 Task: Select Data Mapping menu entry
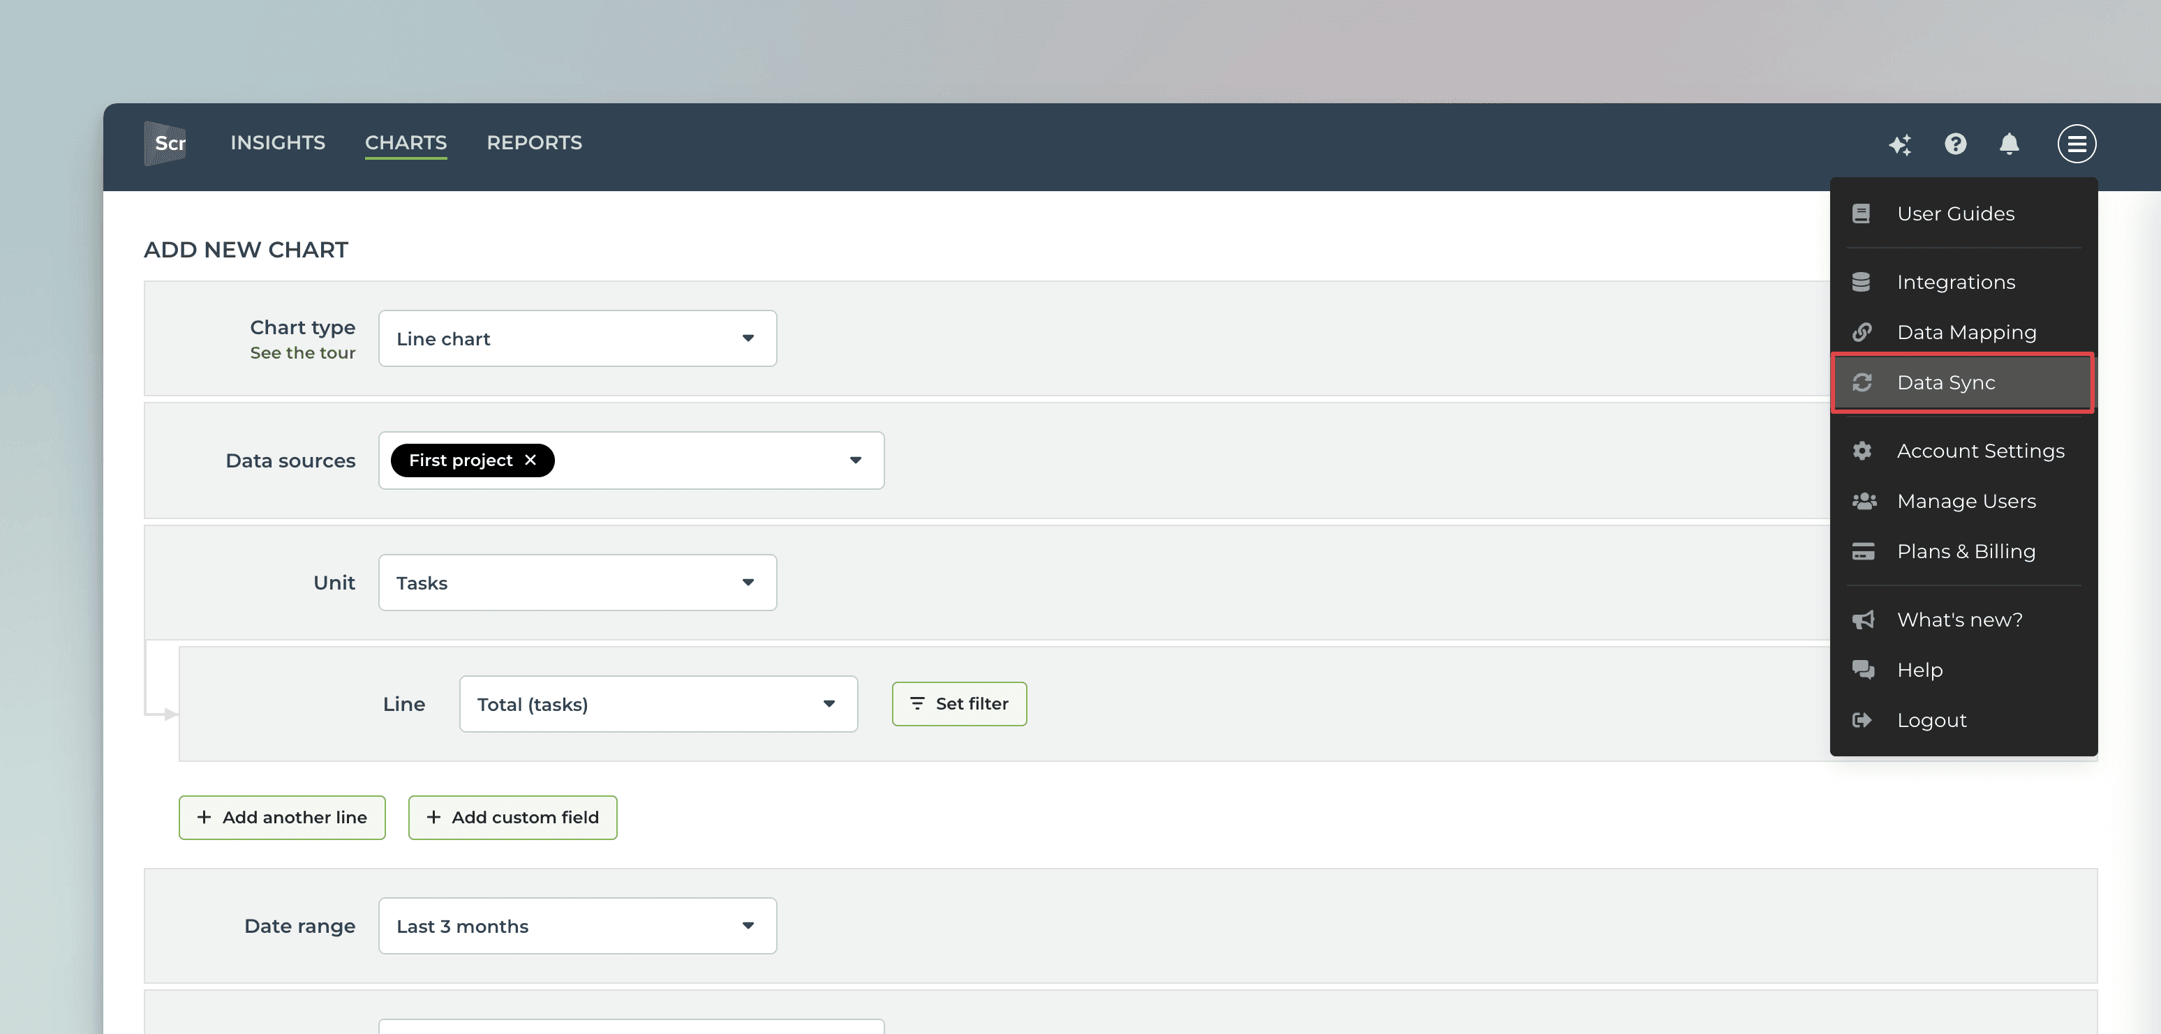pos(1966,332)
